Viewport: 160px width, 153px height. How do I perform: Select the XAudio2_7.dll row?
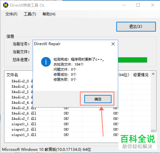(77, 119)
